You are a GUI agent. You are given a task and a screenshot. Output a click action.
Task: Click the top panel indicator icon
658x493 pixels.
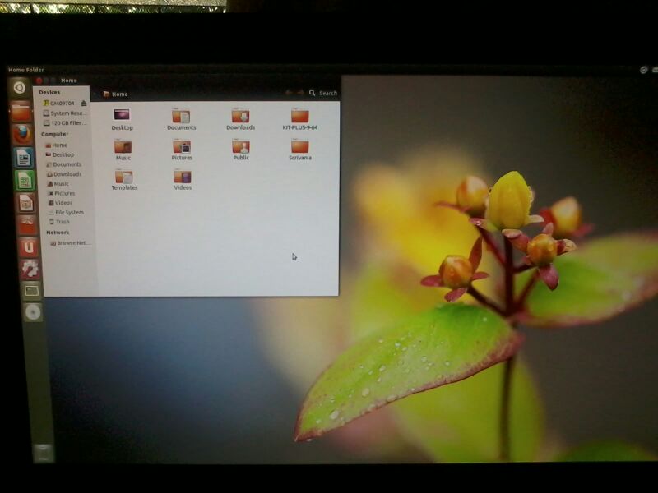tap(643, 70)
